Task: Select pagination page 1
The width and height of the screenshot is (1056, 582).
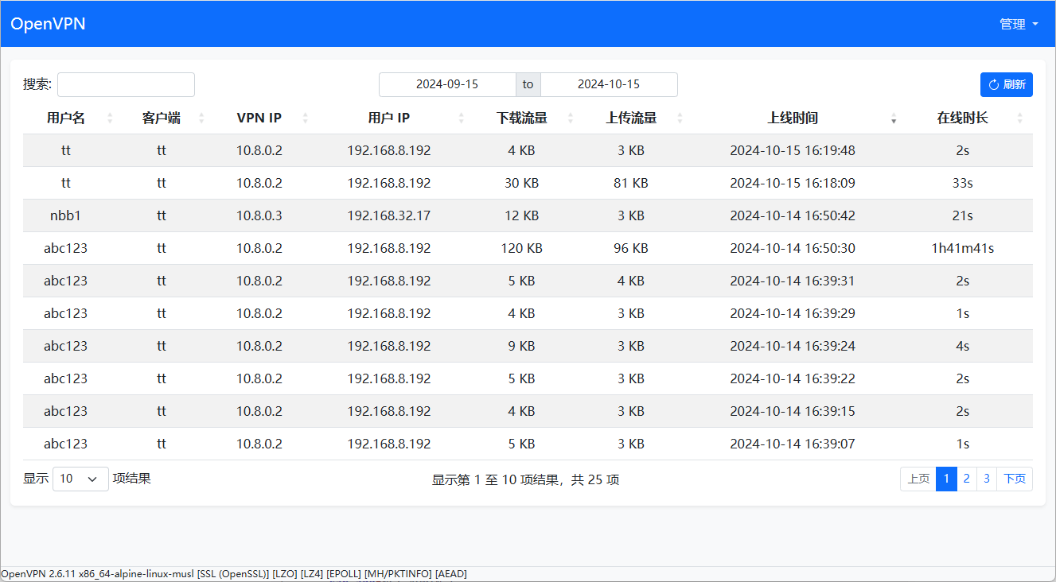Action: pyautogui.click(x=946, y=479)
